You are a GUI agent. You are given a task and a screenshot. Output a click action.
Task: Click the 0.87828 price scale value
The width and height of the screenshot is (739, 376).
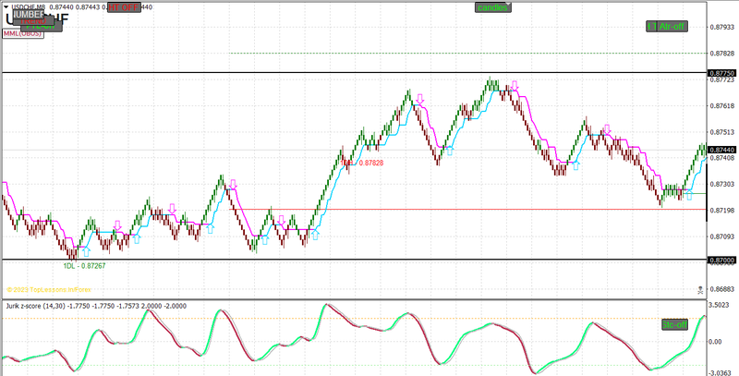722,54
